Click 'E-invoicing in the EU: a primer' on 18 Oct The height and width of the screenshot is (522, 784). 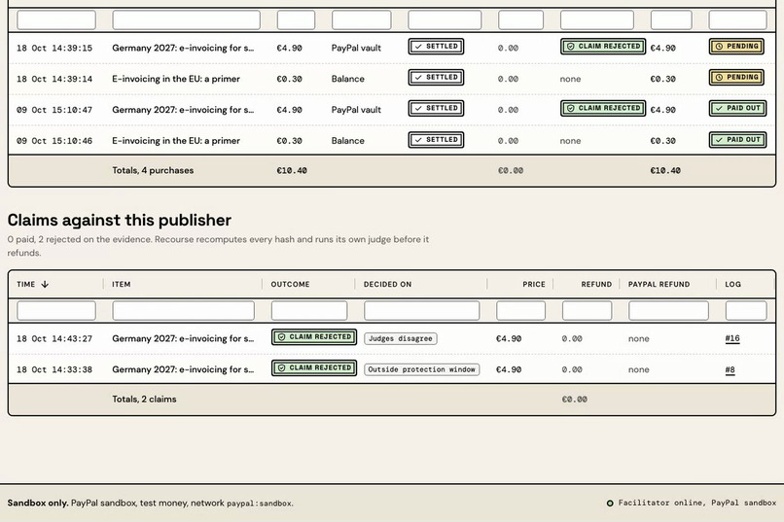click(176, 79)
